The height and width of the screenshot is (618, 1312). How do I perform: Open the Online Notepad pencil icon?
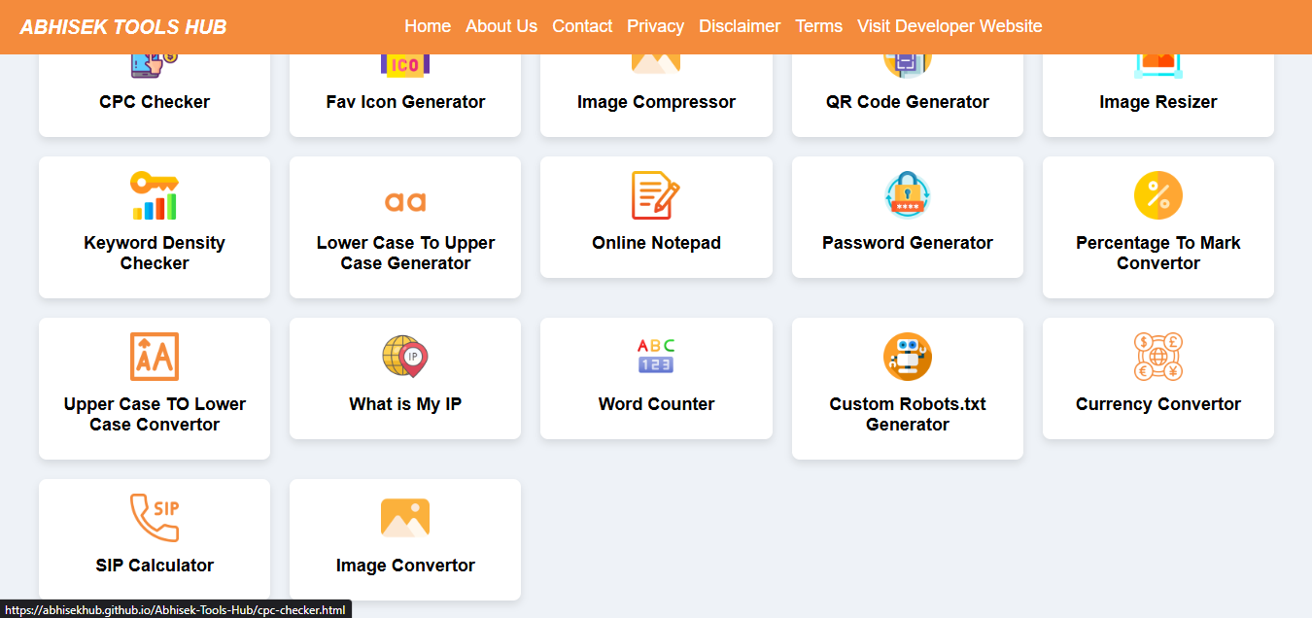[x=656, y=195]
